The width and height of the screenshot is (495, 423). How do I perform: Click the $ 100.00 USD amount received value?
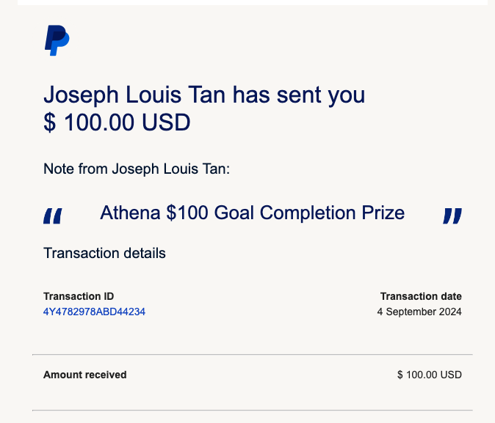[x=430, y=375]
